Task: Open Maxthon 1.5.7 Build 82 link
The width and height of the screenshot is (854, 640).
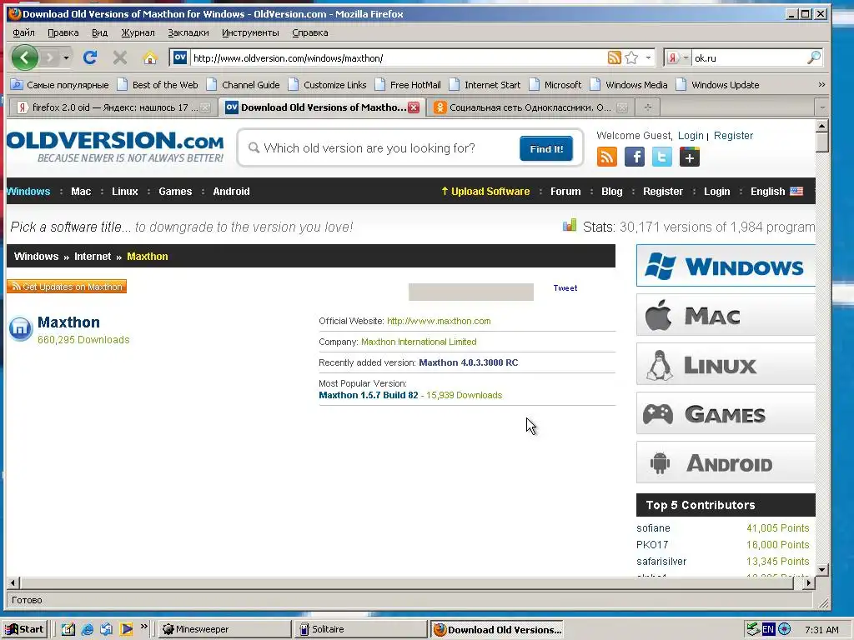Action: point(368,395)
